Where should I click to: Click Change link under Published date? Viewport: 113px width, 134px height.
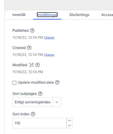tap(49, 37)
